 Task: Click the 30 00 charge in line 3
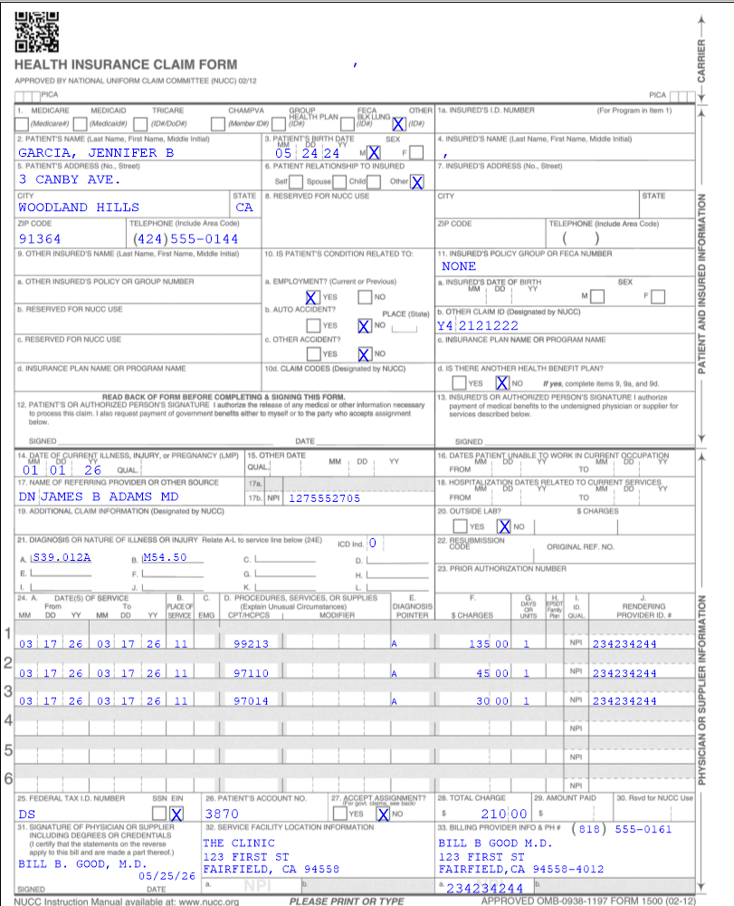pyautogui.click(x=492, y=701)
